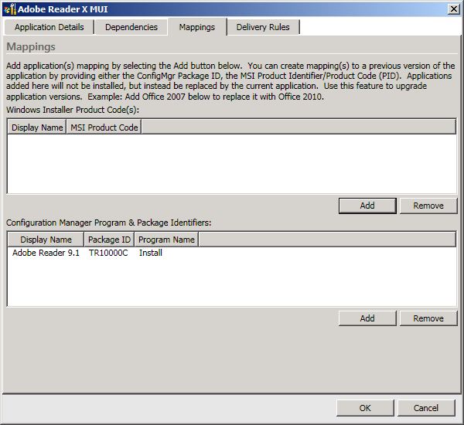The width and height of the screenshot is (464, 425).
Task: Click the Install program name cell
Action: (x=151, y=253)
